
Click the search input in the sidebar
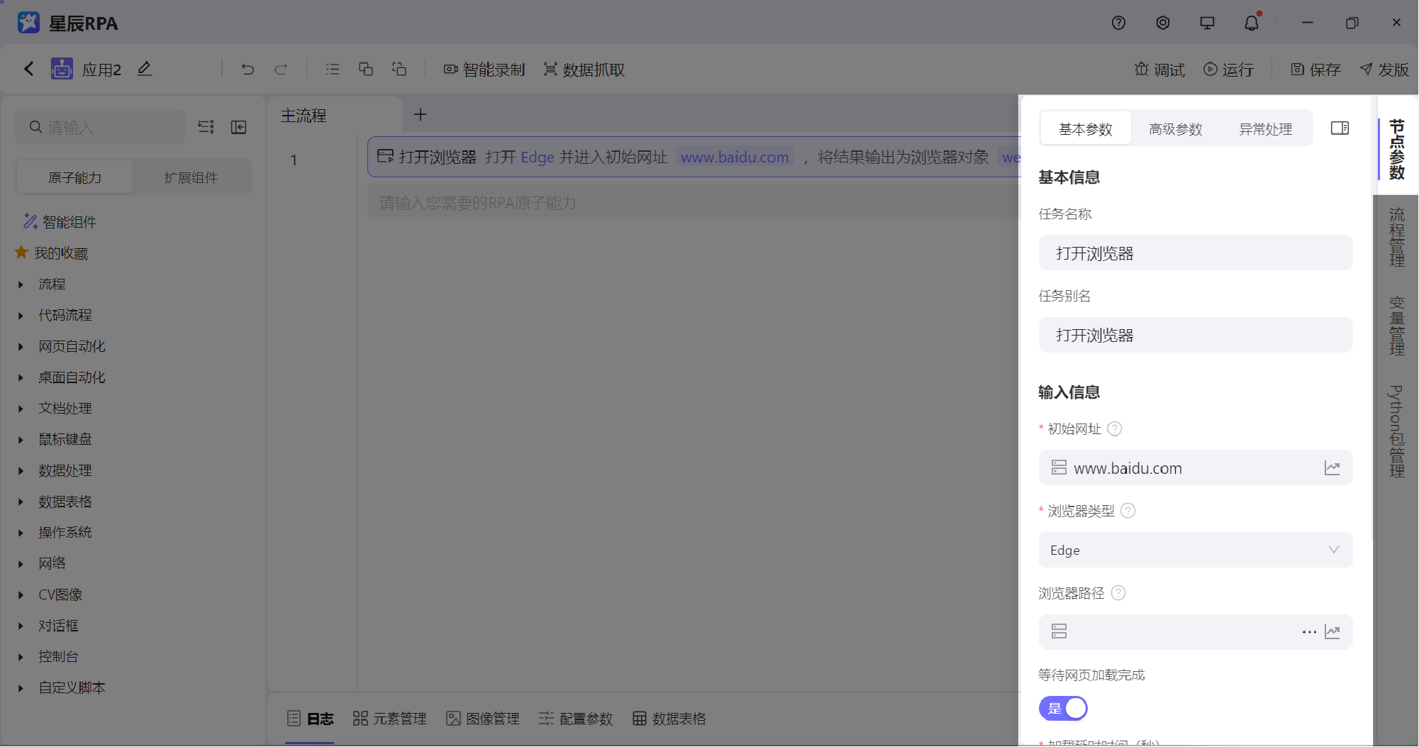(99, 126)
